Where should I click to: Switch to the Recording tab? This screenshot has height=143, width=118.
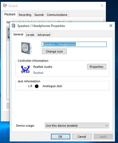(25, 15)
